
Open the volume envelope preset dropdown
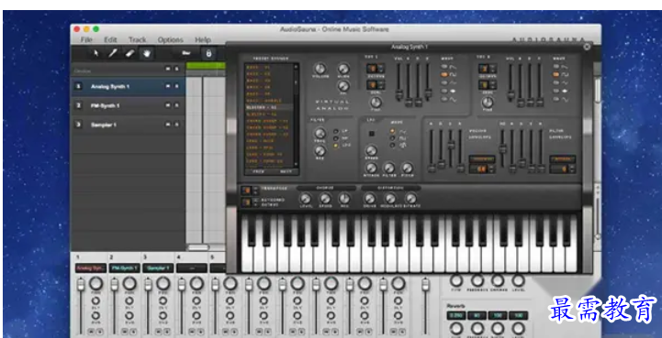coord(482,158)
